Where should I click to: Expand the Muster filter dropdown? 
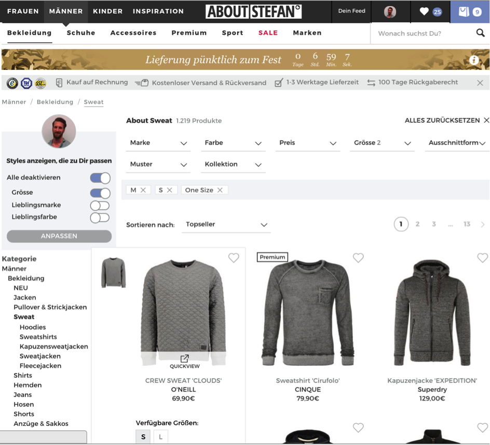point(158,164)
